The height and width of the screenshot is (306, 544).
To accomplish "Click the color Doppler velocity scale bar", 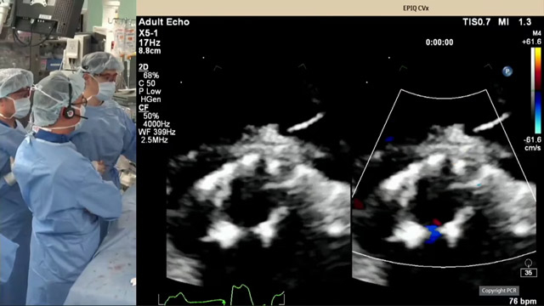I will click(538, 91).
